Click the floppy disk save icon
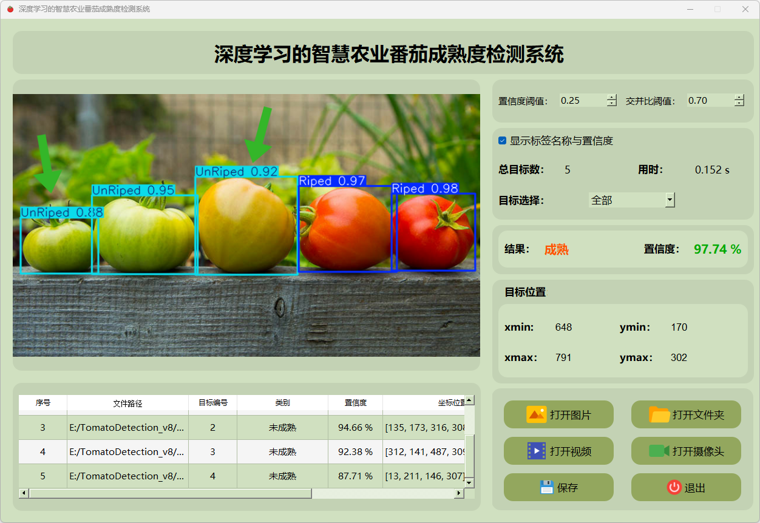The width and height of the screenshot is (760, 523). point(546,487)
